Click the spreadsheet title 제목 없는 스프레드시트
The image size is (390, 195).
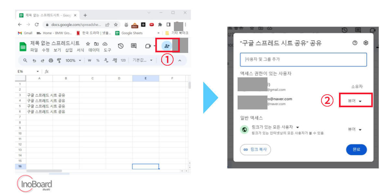coord(55,43)
